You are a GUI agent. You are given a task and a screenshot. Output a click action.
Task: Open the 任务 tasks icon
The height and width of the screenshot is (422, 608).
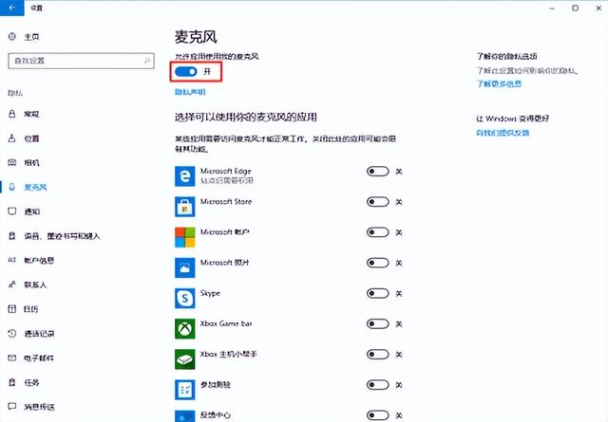click(x=12, y=382)
